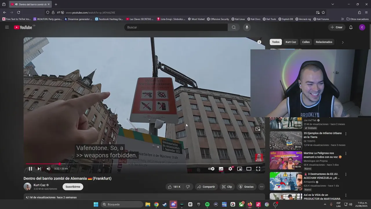Open the Otros marcadores folder
Viewport: 371px width, 209px height.
pyautogui.click(x=358, y=19)
